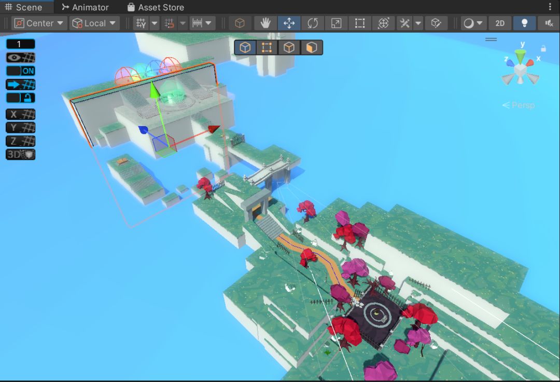This screenshot has height=382, width=560.
Task: Toggle the grid snapping magnet button
Action: pos(169,23)
